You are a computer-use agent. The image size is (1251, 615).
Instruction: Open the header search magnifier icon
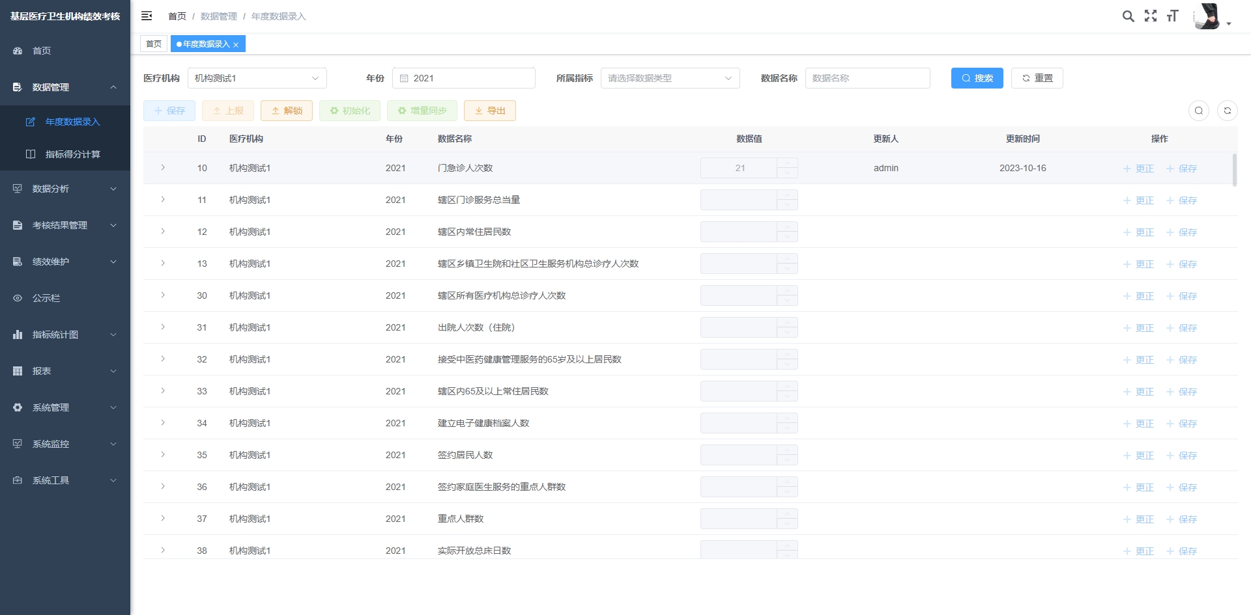point(1128,16)
